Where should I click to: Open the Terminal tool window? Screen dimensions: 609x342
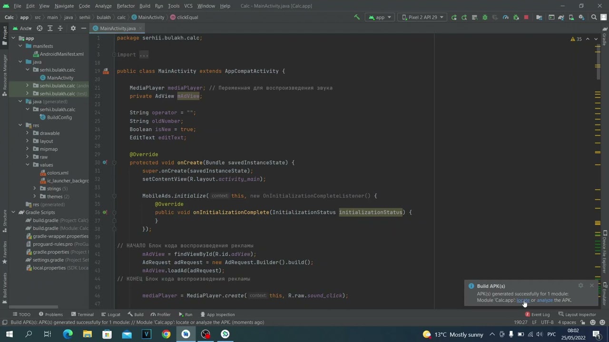82,314
